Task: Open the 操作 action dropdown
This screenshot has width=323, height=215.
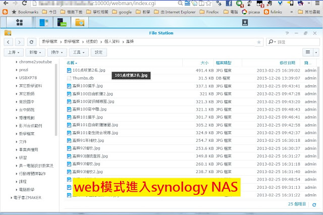Action: point(57,52)
